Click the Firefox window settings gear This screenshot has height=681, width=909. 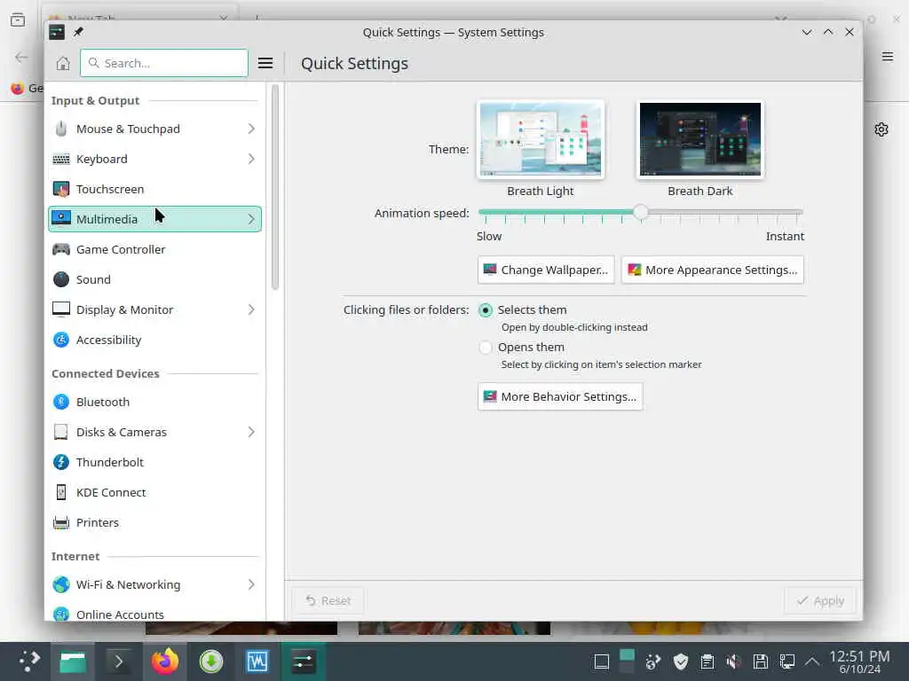[881, 129]
